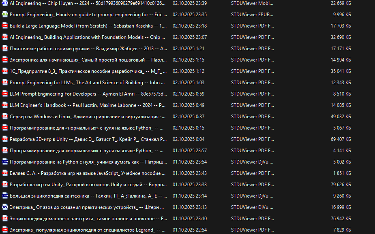Click PDF icon of Электрика_ популярная энциклопедия Legrand
This screenshot has height=234, width=375.
[5, 230]
